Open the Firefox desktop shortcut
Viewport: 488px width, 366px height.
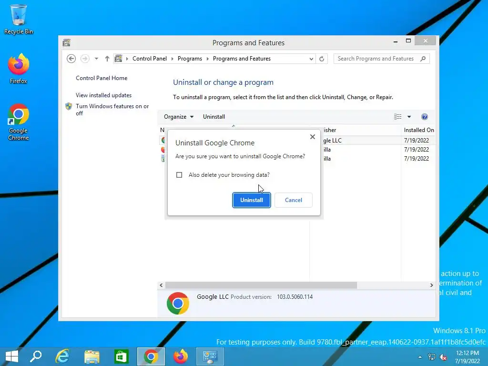click(19, 69)
